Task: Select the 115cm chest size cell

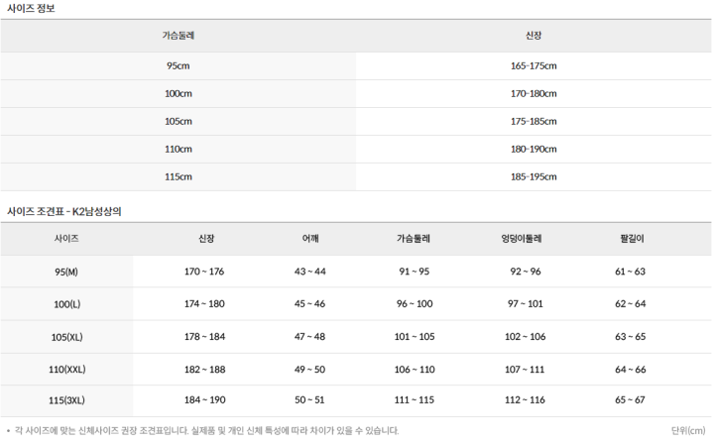Action: pyautogui.click(x=178, y=177)
